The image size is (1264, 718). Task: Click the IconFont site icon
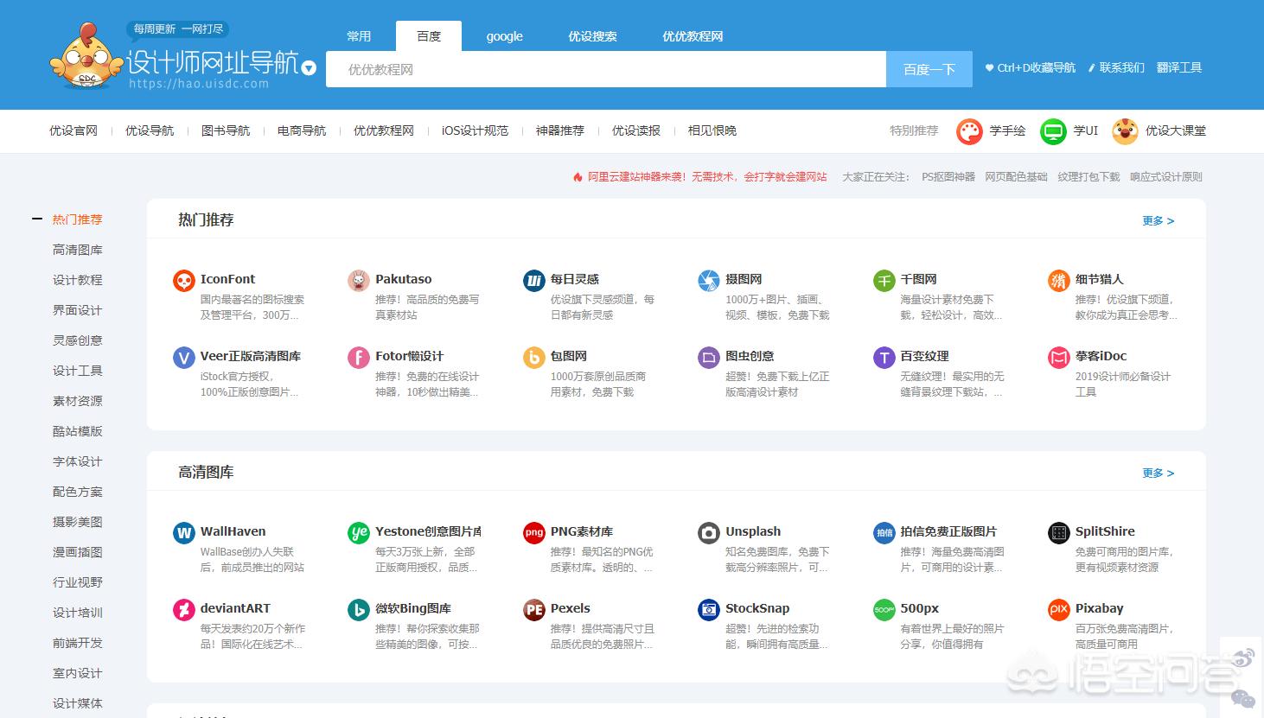coord(183,280)
